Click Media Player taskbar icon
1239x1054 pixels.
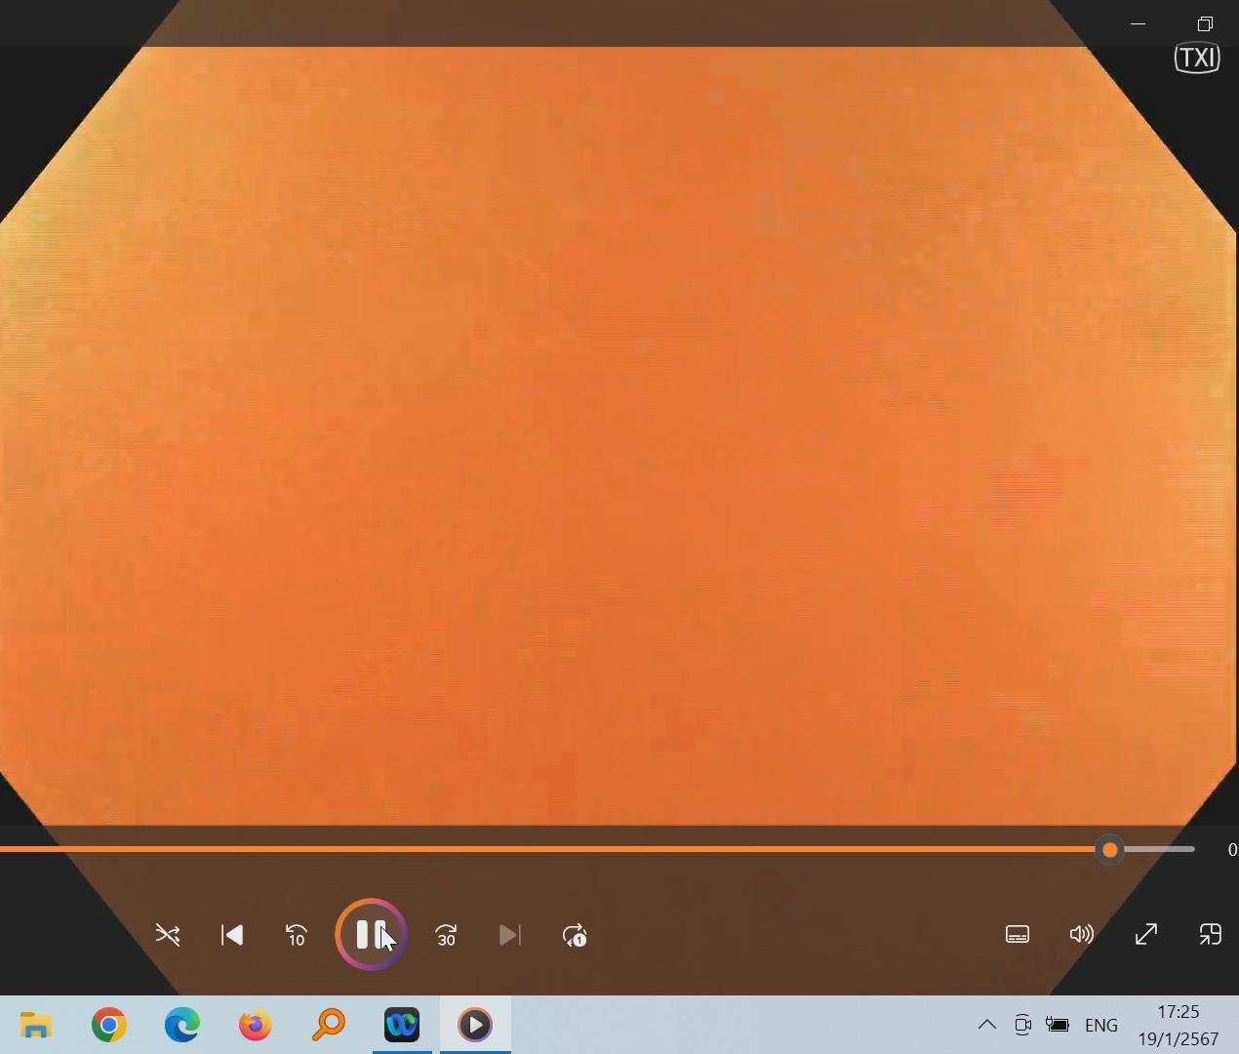(475, 1025)
